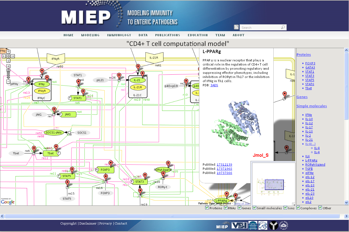Collapse the Simple molecules section heading
349x232 pixels.
point(312,106)
